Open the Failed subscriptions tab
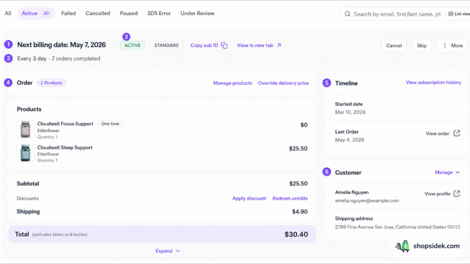 pyautogui.click(x=69, y=13)
